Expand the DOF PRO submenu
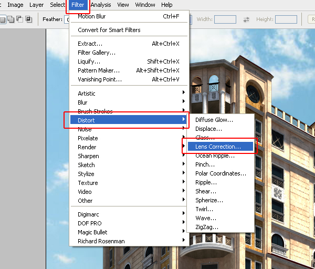The width and height of the screenshot is (315, 269). coord(129,223)
